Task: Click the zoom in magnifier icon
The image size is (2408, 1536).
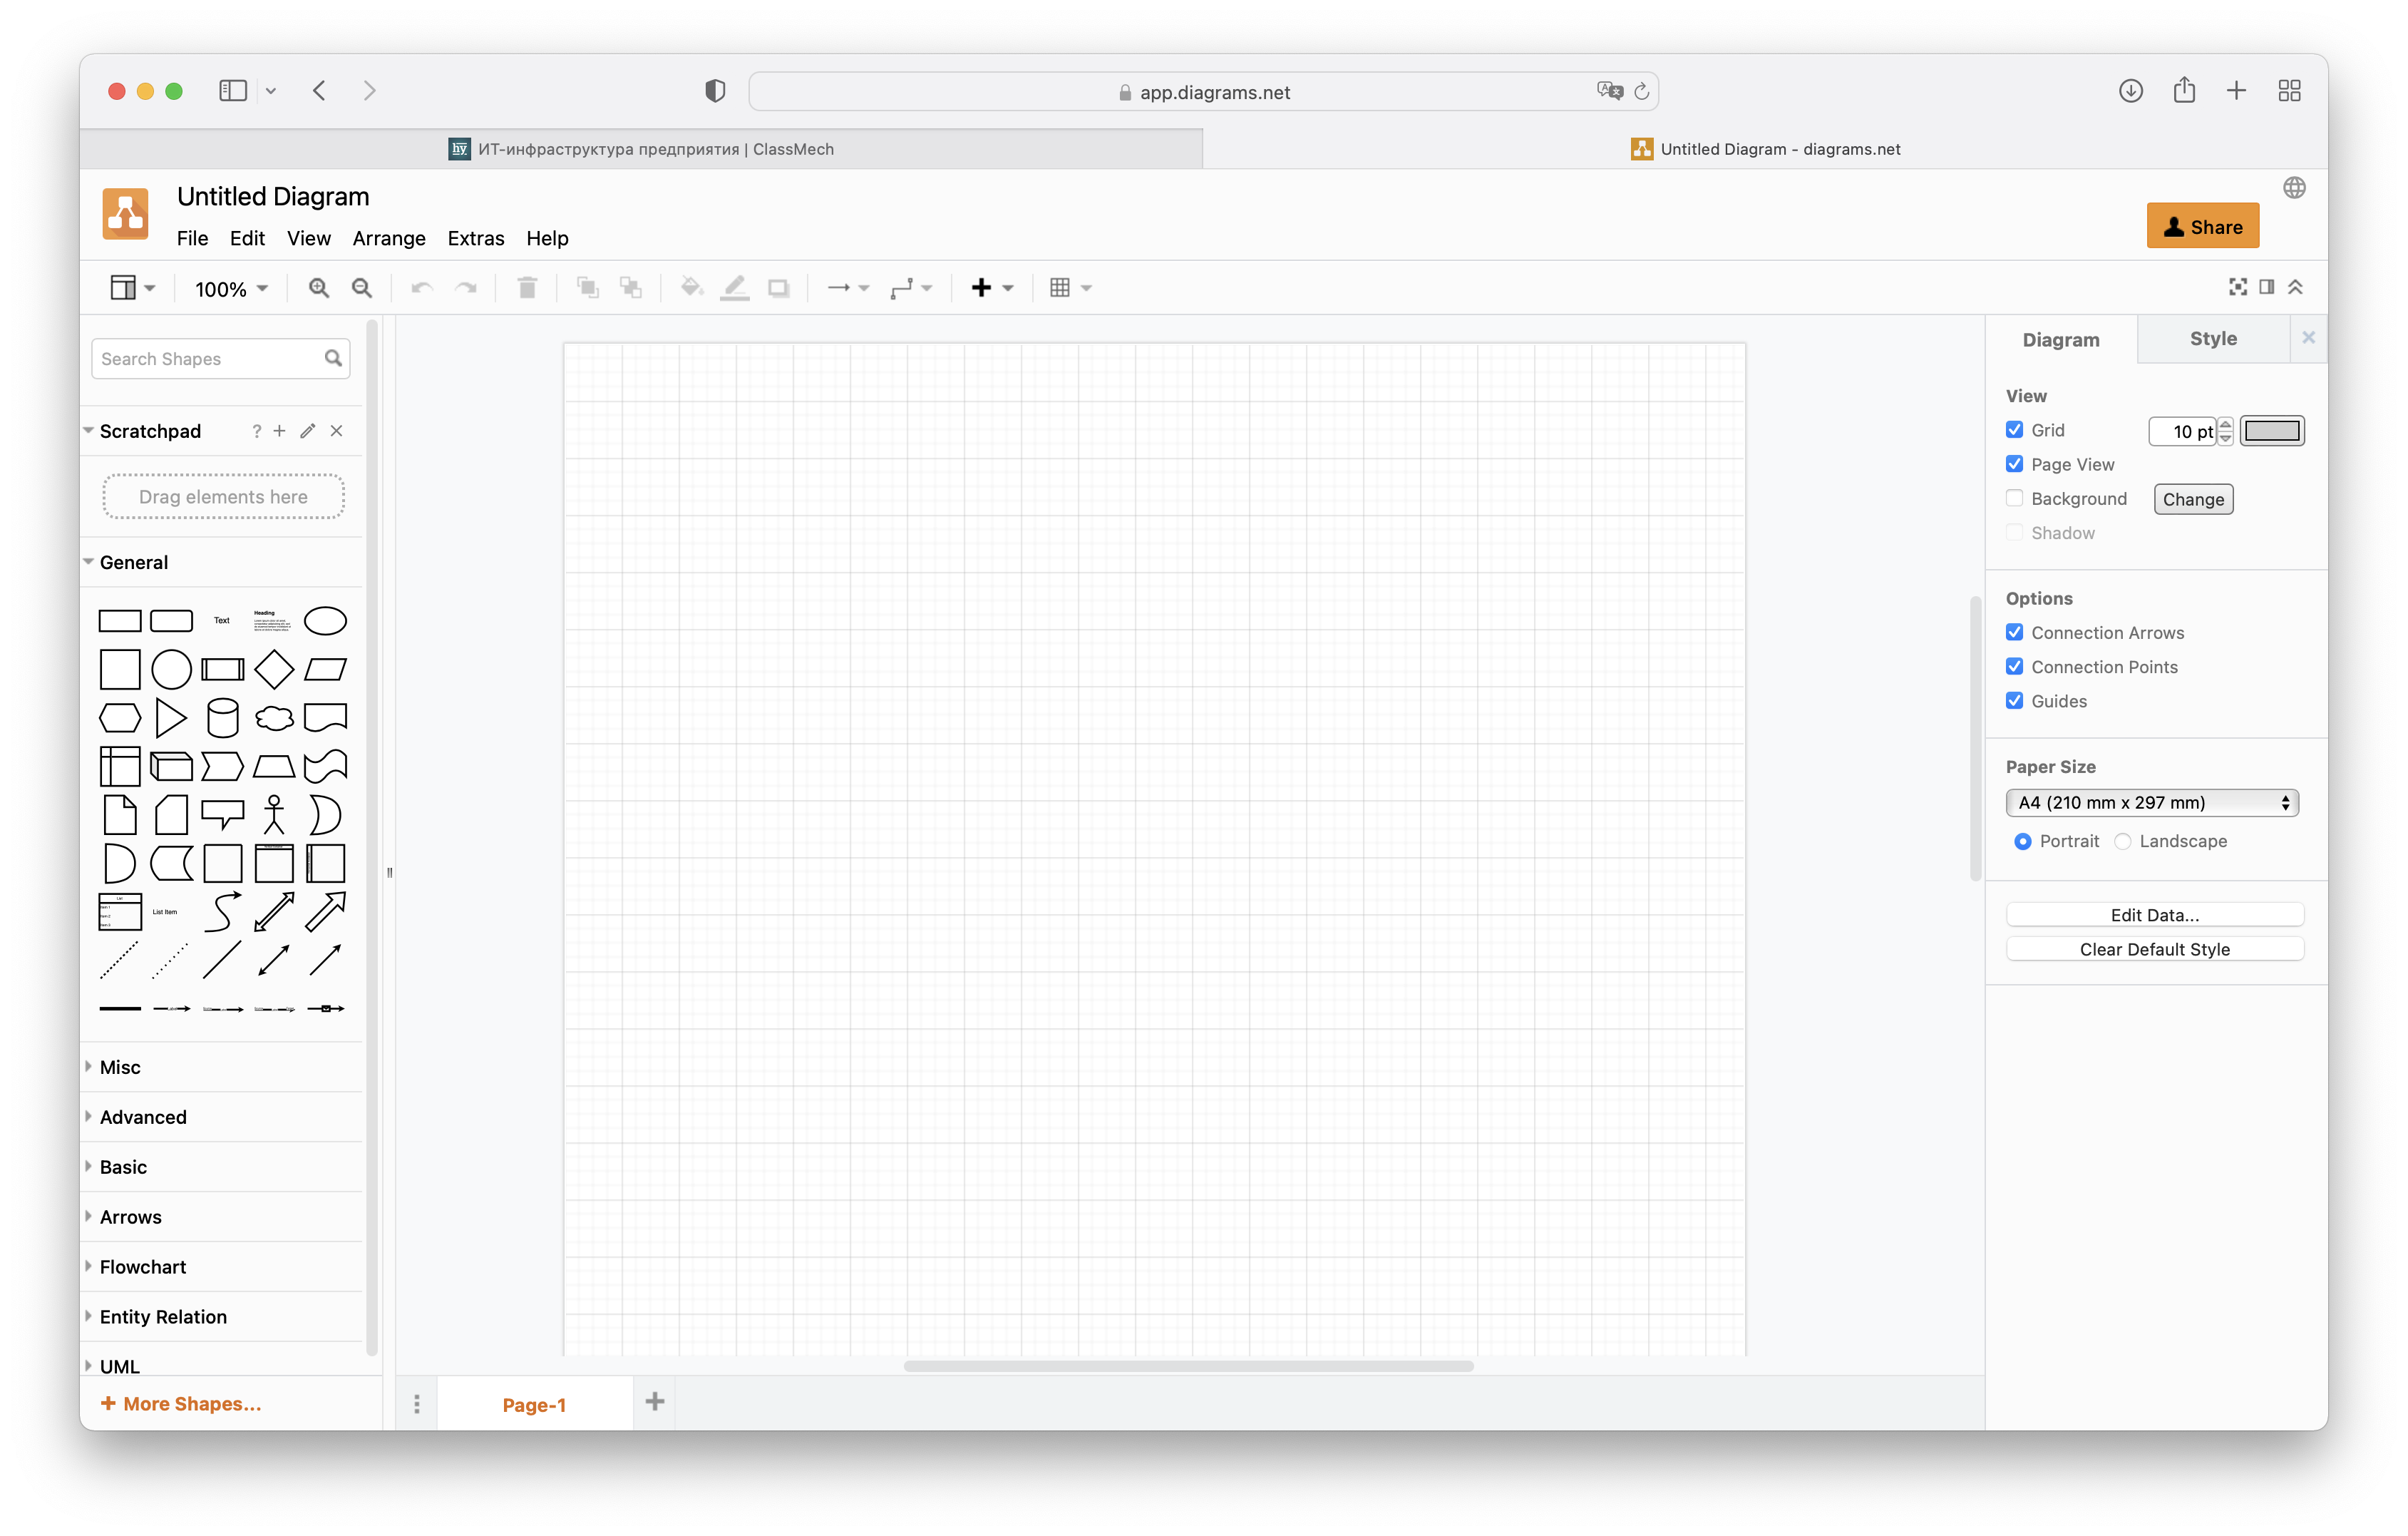Action: [318, 288]
